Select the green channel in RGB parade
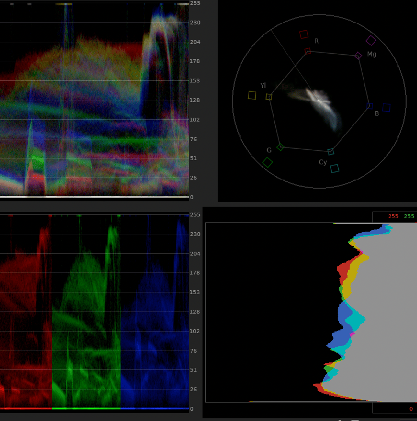 (86, 311)
